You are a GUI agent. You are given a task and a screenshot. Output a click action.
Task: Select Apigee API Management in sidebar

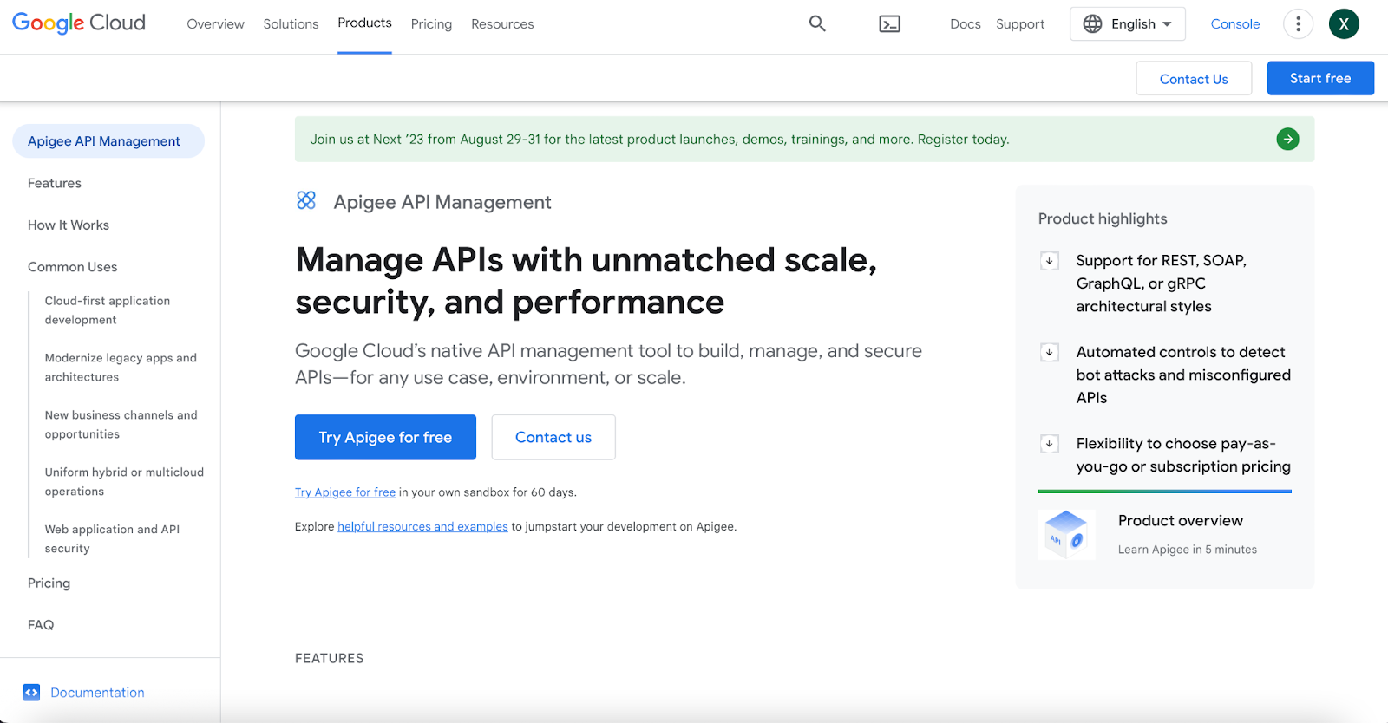pos(108,141)
